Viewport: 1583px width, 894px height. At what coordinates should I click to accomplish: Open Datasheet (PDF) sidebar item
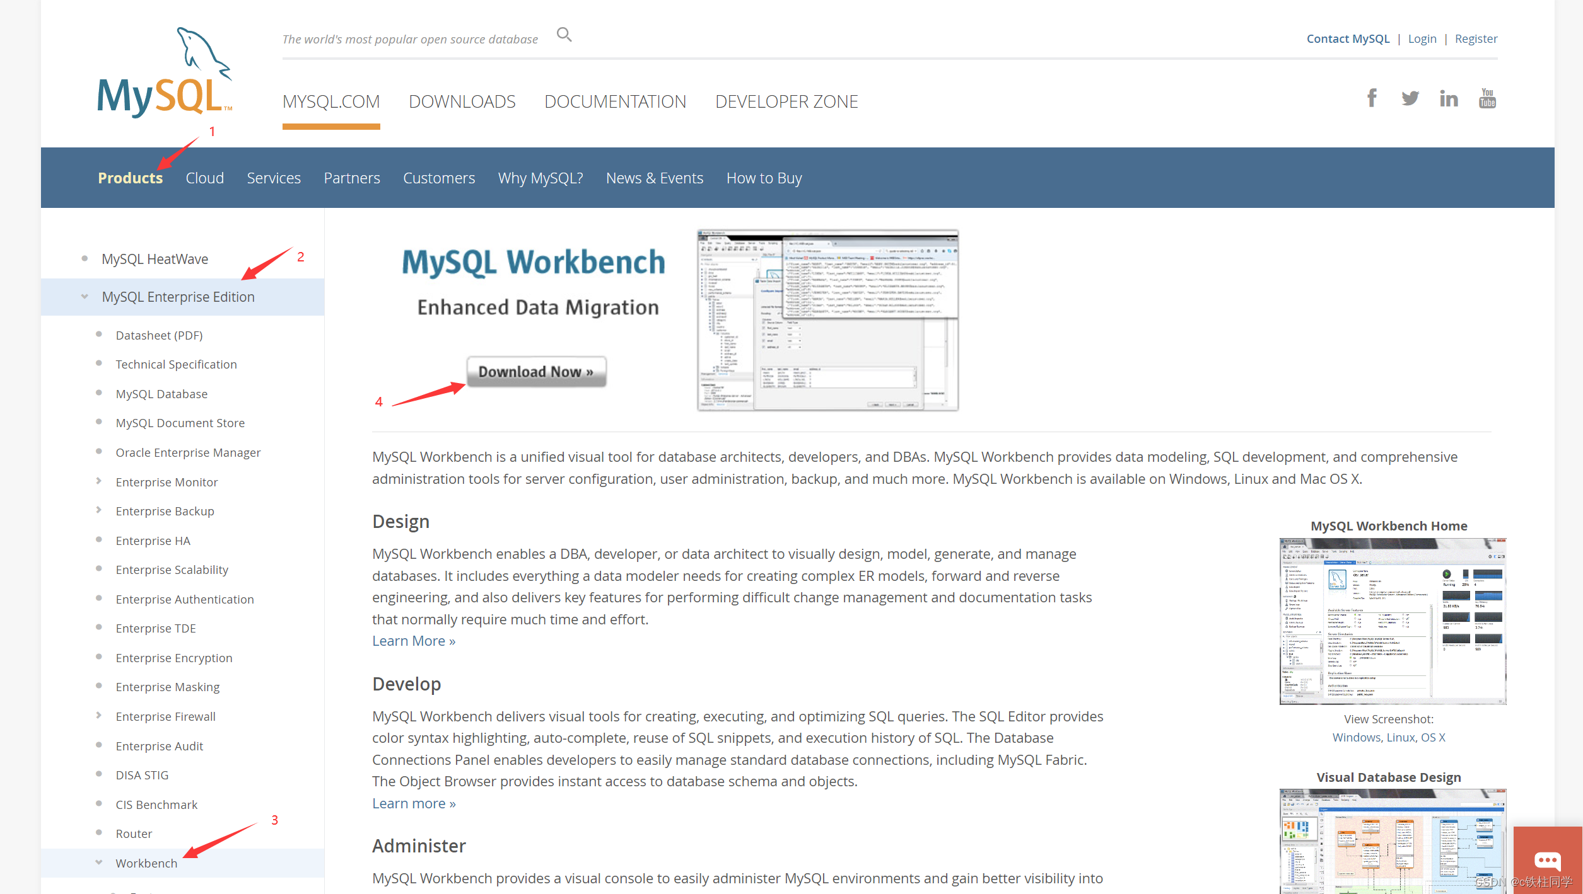click(x=159, y=335)
